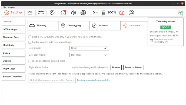This screenshot has height=105, width=186.
Task: Toggle the green telemetry antenna icon
Action: coord(181,13)
